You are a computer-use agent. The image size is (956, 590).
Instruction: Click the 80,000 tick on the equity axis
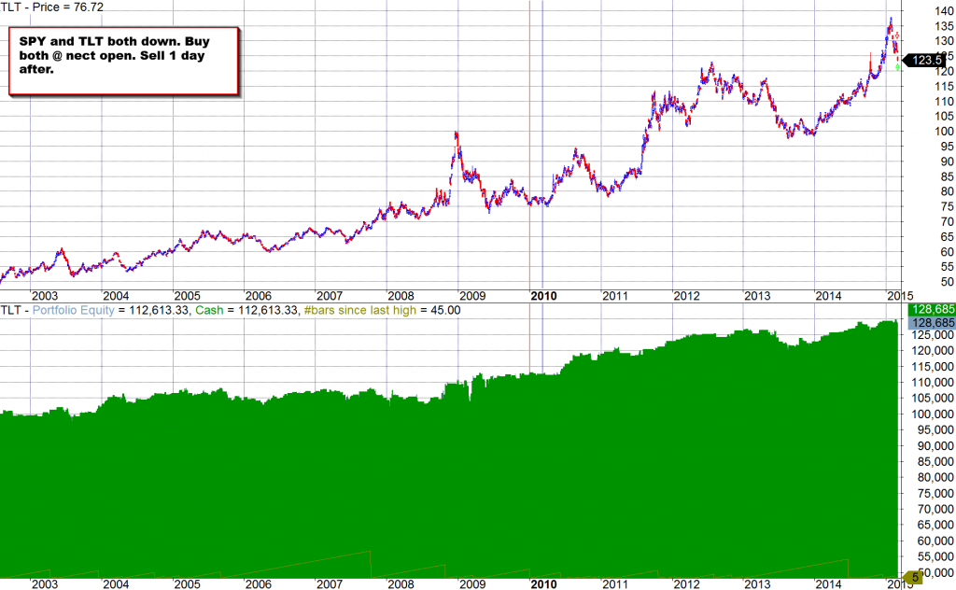tap(935, 478)
